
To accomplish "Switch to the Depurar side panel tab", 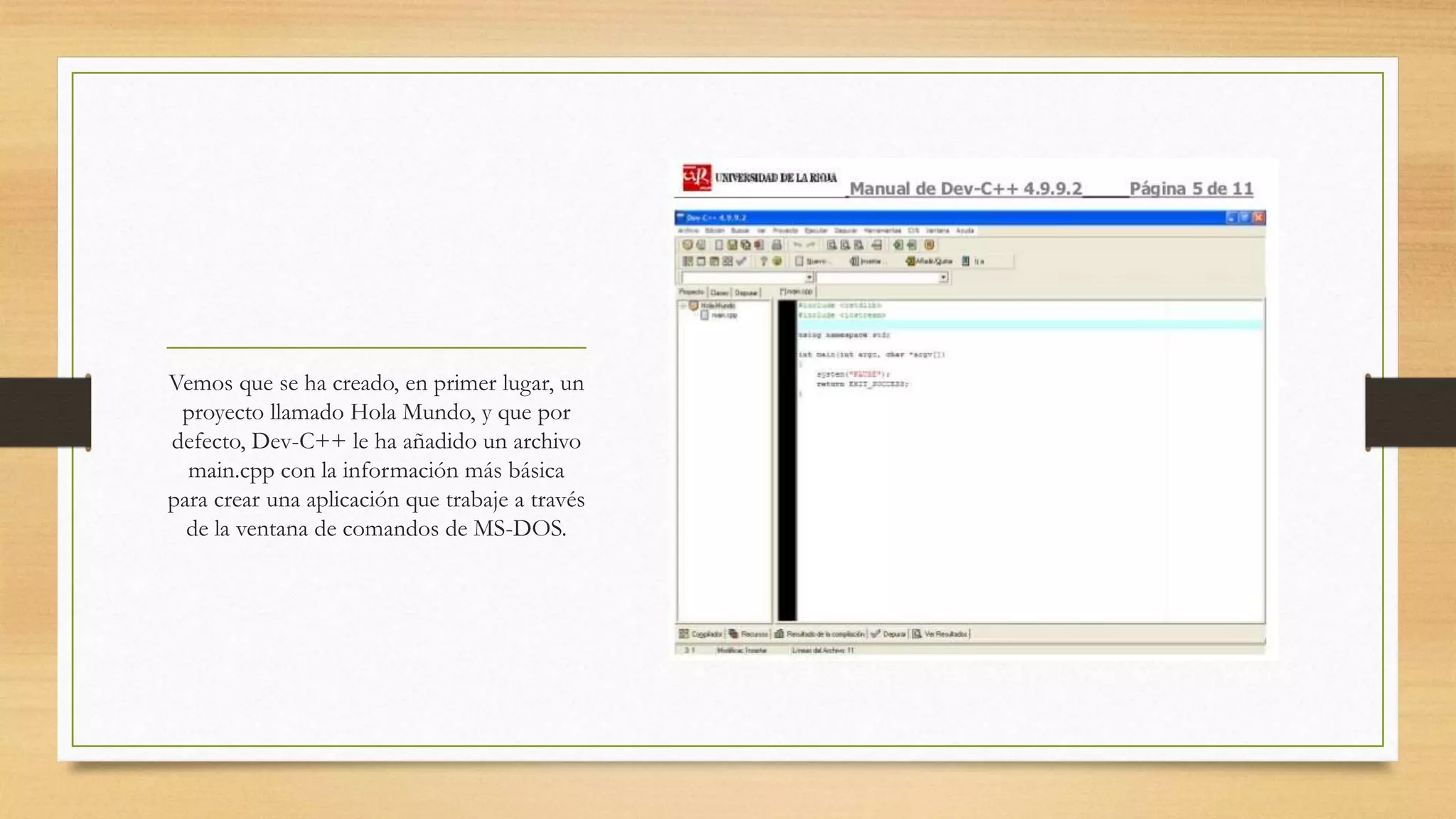I will (x=746, y=292).
